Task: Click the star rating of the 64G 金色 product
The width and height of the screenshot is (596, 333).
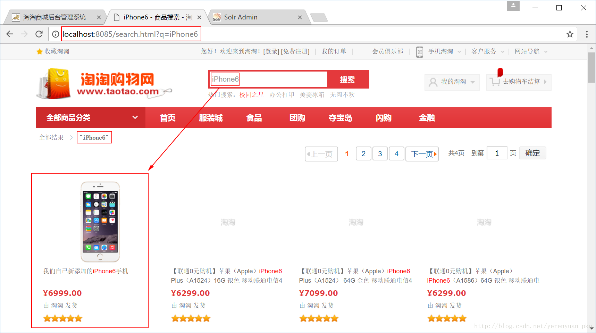Action: [319, 318]
